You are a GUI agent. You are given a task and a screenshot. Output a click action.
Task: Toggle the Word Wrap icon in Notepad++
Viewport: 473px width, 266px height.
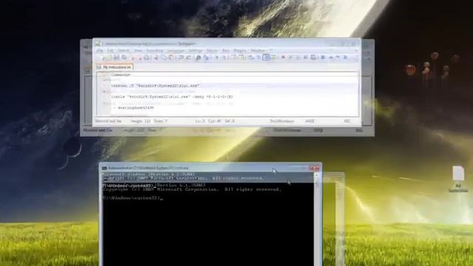coord(251,58)
